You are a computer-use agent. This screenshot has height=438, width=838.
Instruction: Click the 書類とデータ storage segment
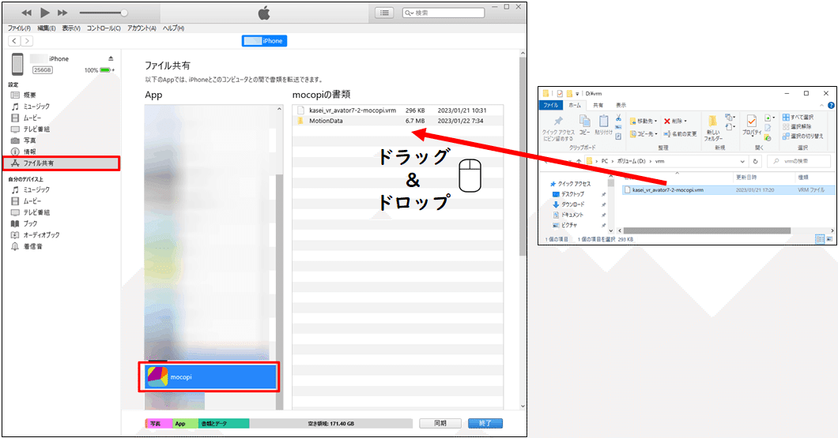click(x=224, y=424)
